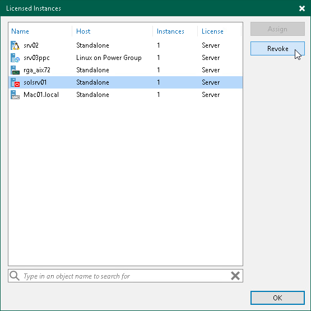
Task: Click the Mac server icon beside Mac01.local
Action: tap(15, 95)
